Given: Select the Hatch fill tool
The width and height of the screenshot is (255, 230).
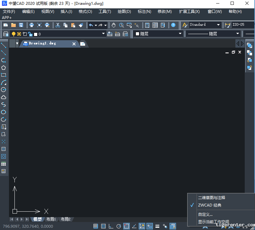Looking at the screenshot, I should (4, 149).
